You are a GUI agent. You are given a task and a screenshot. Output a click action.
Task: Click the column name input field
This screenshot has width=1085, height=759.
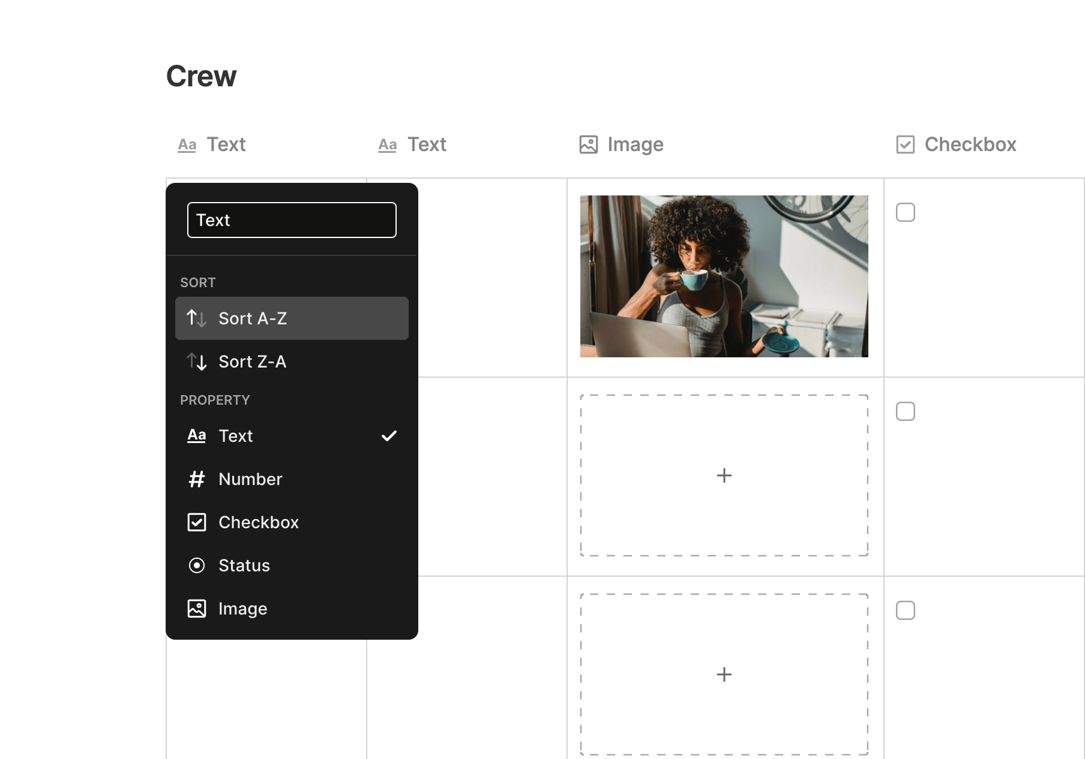pos(292,220)
